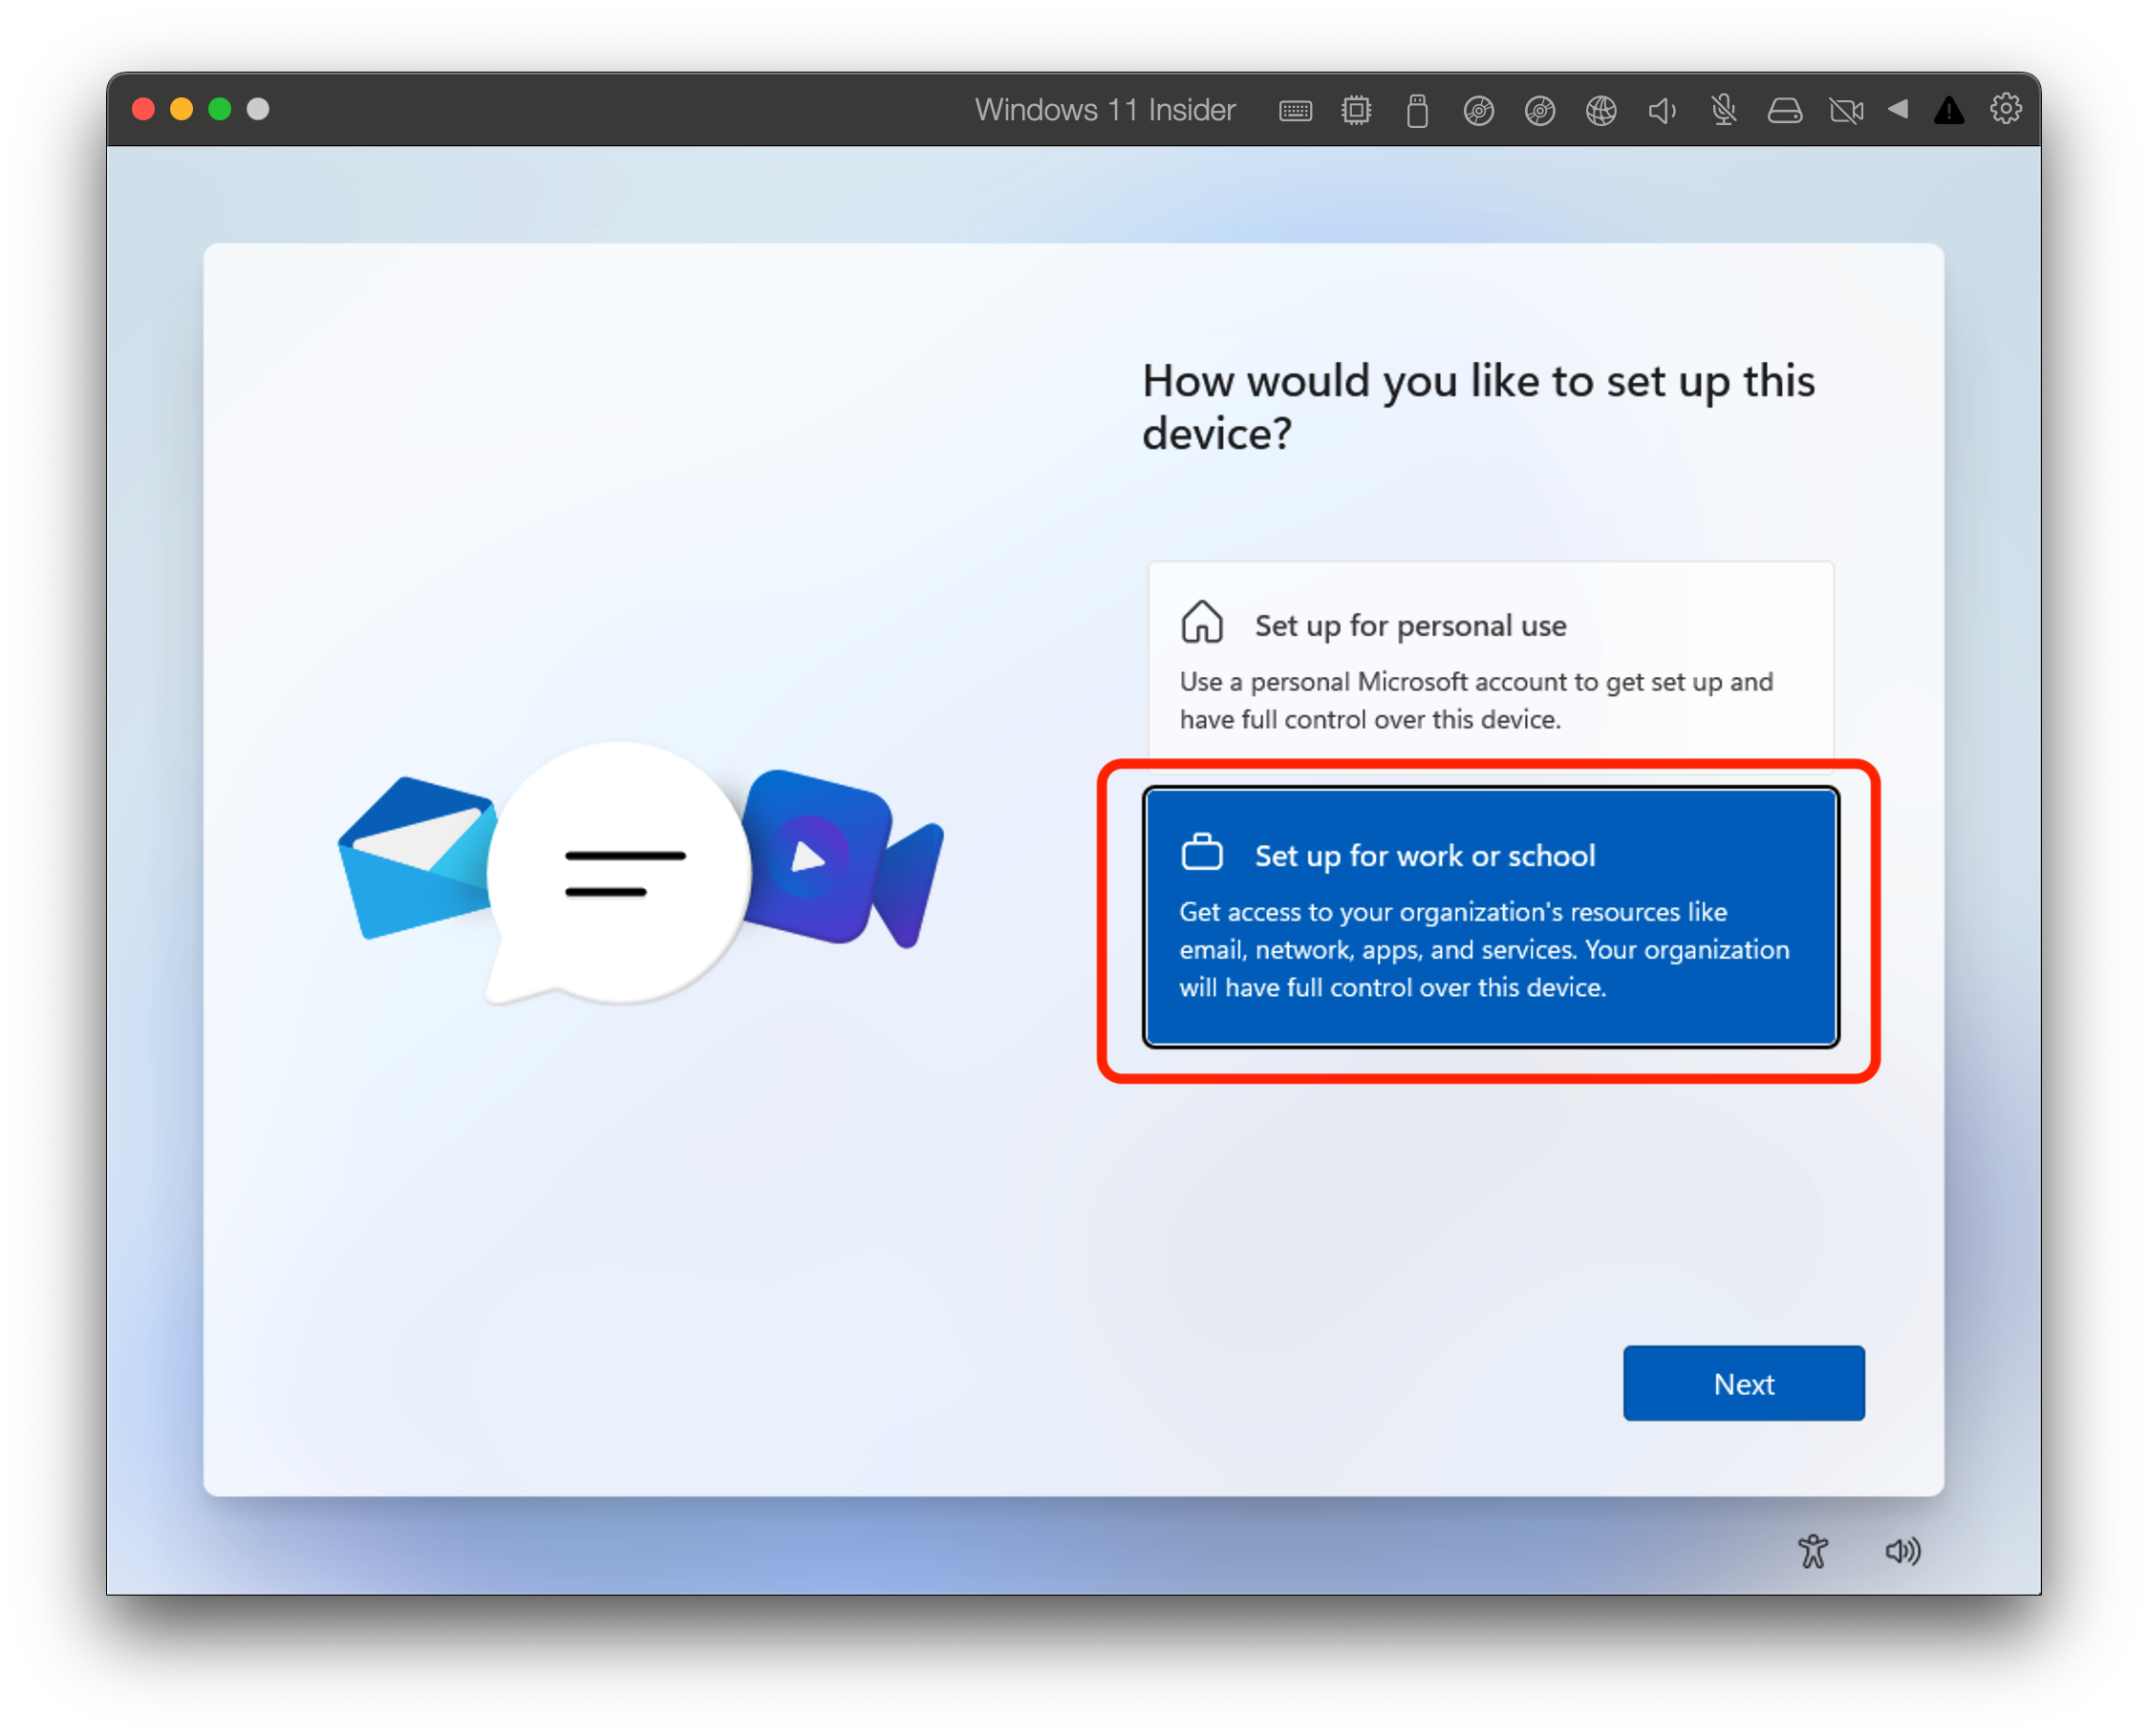This screenshot has width=2148, height=1736.
Task: Open the Windows accessibility figure icon
Action: pos(1812,1551)
